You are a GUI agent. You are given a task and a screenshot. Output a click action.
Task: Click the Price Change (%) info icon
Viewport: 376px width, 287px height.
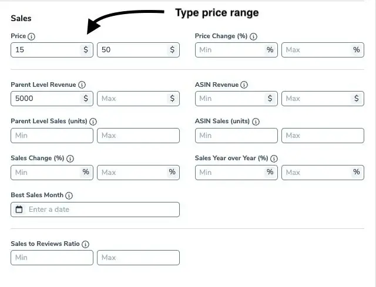coord(254,36)
